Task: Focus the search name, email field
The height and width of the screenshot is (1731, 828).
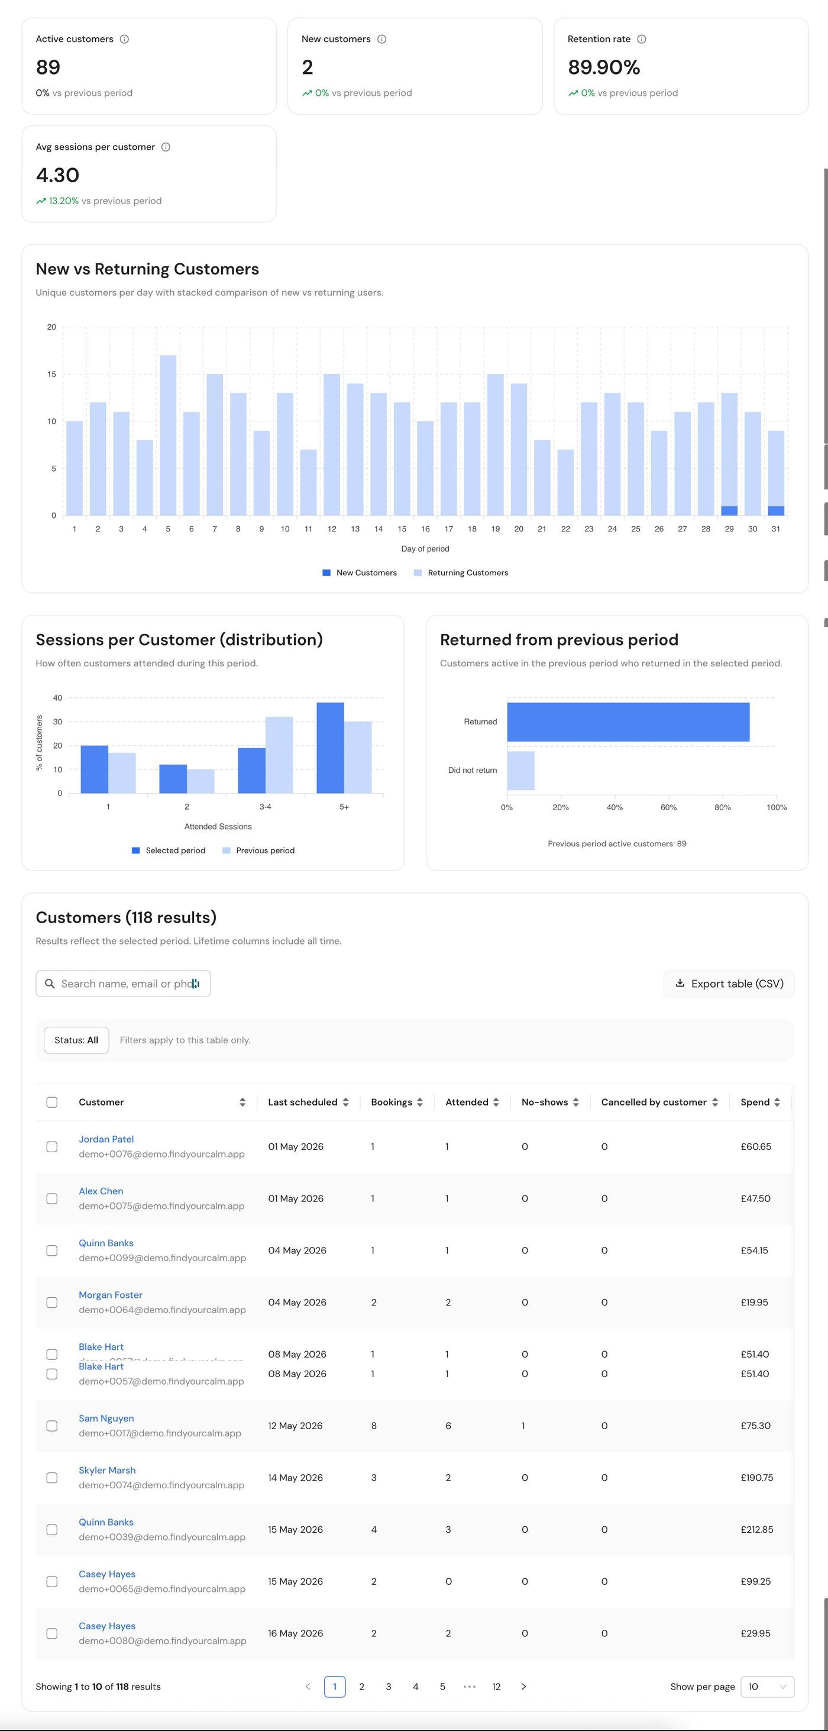Action: 124,984
